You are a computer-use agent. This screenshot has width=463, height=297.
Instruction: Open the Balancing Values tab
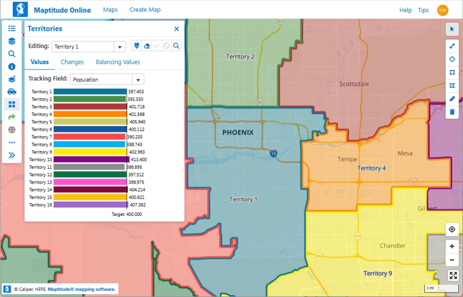tap(117, 62)
